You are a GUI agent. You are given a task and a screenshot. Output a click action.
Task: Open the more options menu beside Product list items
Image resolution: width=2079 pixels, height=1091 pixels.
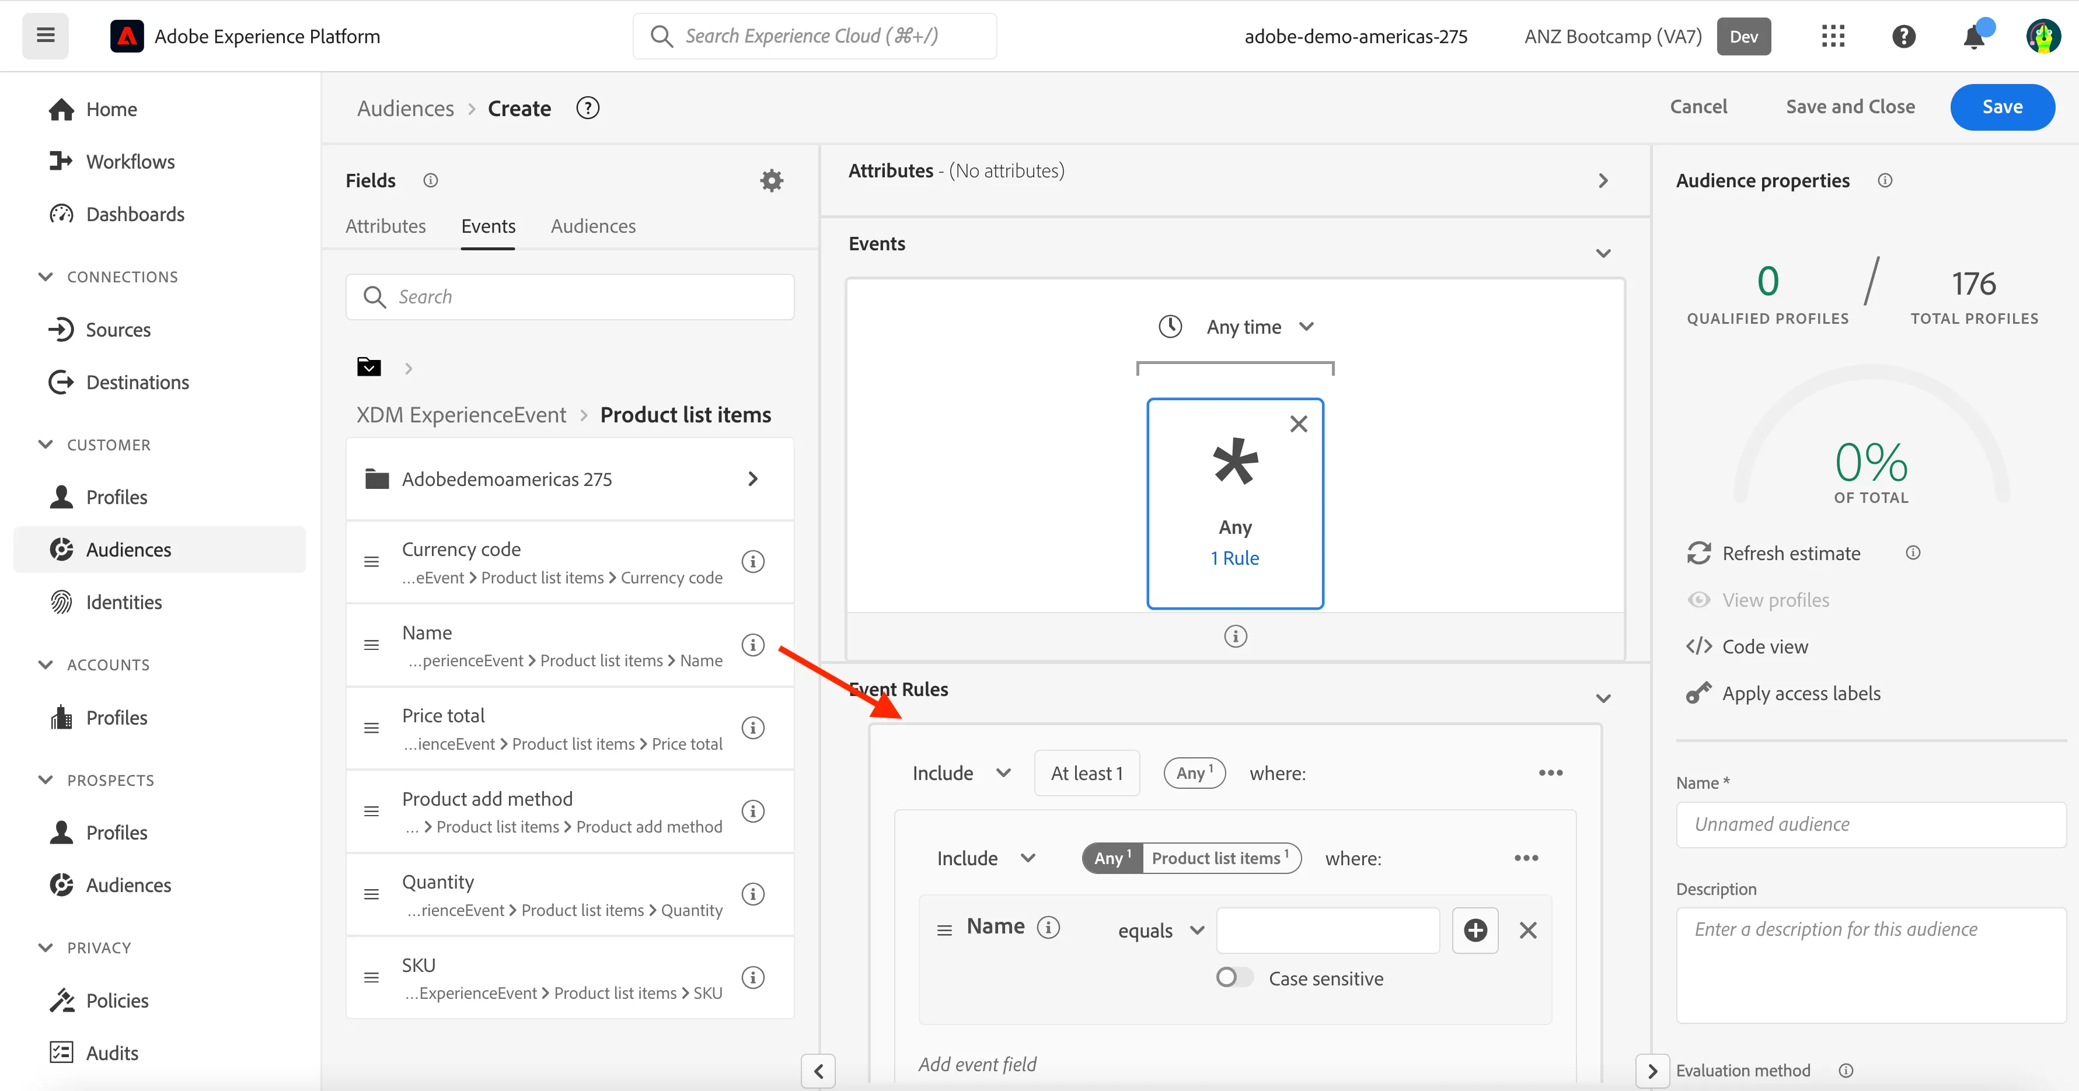click(x=1525, y=858)
